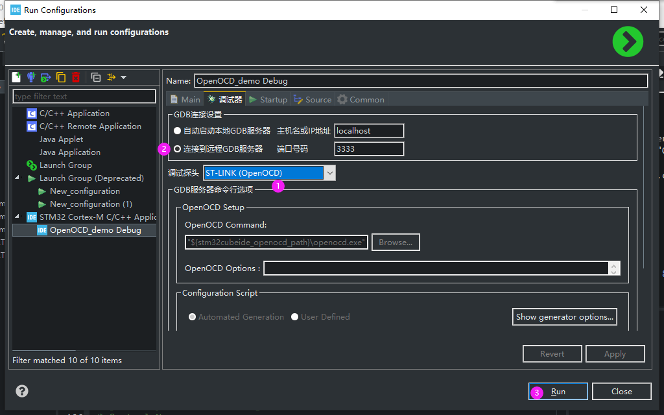
Task: Select New_configuration under Launch Group
Action: coord(85,191)
